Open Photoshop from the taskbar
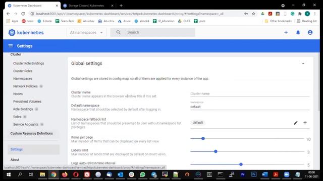323x181 pixels. coord(254,174)
